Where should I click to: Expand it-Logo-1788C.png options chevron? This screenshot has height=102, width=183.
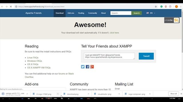[x=58, y=94]
